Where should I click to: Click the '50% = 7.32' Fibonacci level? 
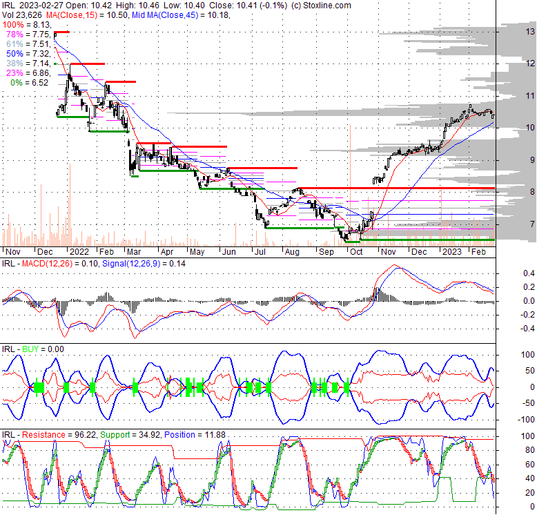tap(28, 54)
